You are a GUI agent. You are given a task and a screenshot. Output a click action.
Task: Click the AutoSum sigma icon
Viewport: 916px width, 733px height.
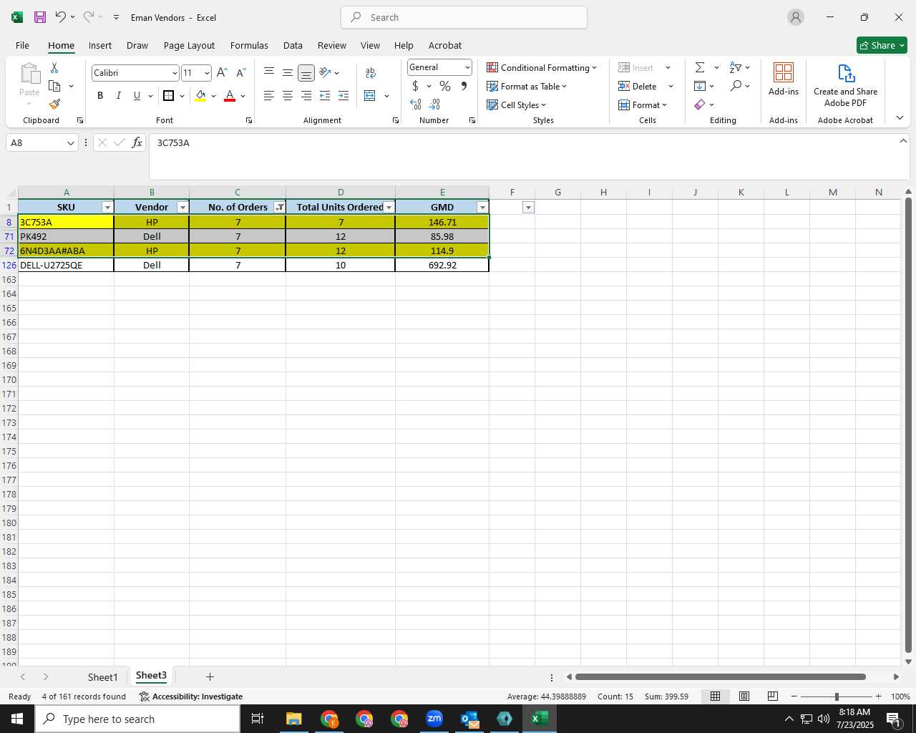(x=700, y=67)
